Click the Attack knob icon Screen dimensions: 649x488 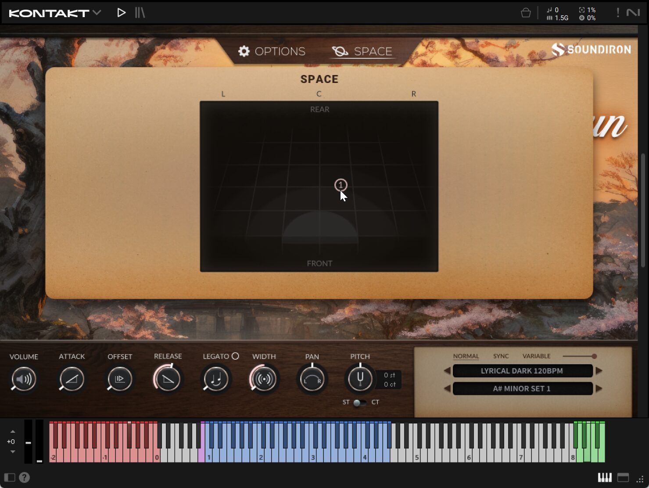(x=72, y=379)
